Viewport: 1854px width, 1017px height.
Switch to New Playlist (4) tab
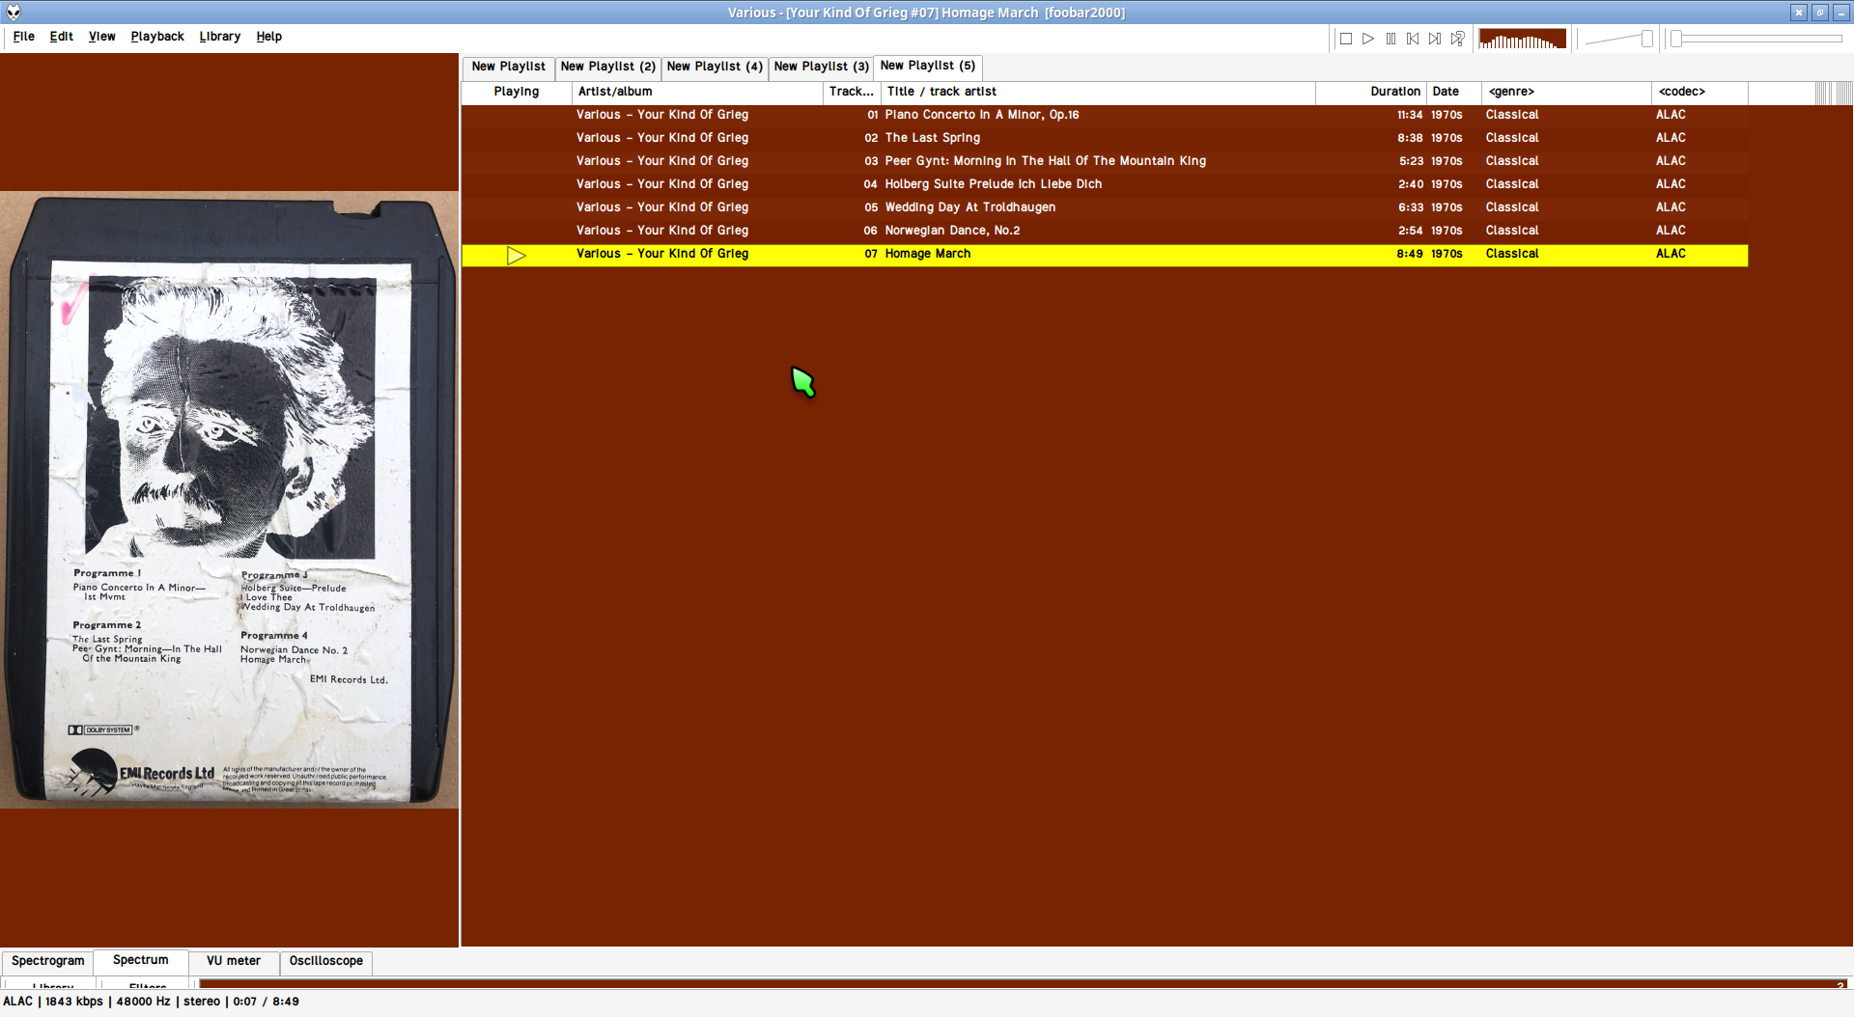pos(714,67)
